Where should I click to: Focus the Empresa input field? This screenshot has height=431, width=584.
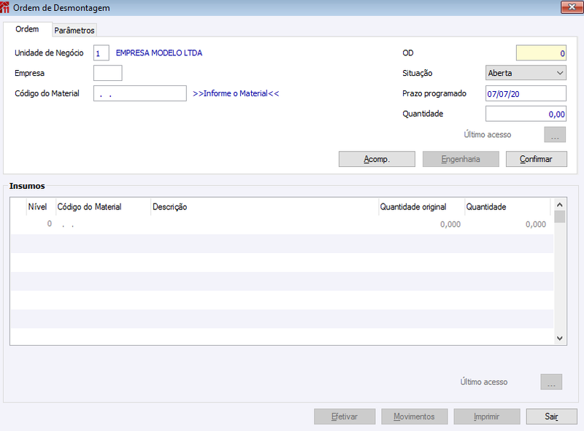point(107,73)
